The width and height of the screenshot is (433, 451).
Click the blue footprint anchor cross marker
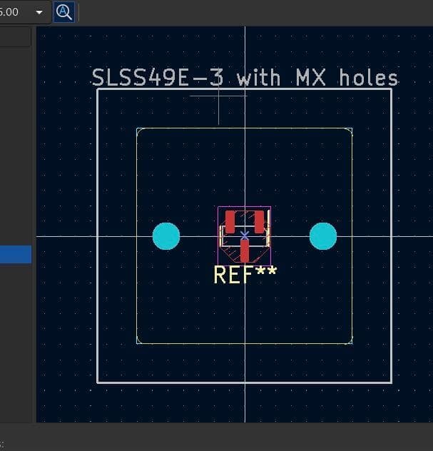coord(245,235)
